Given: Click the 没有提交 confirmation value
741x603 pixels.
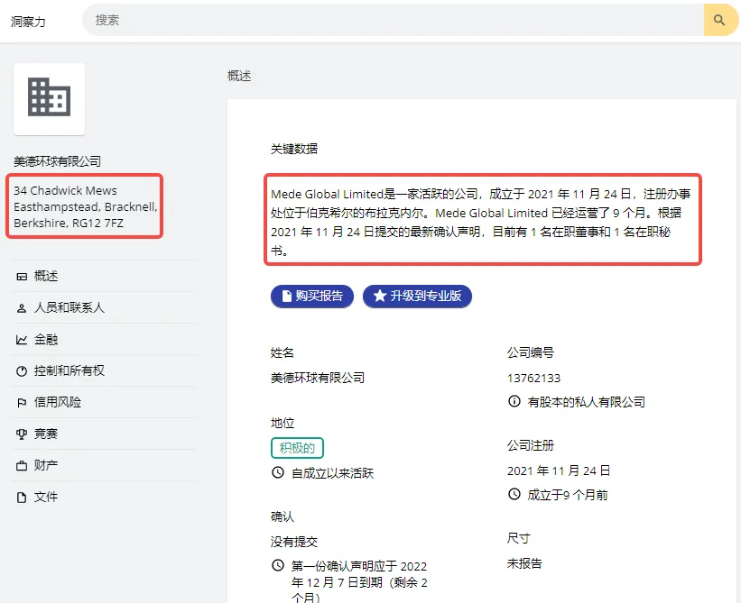Looking at the screenshot, I should (294, 542).
